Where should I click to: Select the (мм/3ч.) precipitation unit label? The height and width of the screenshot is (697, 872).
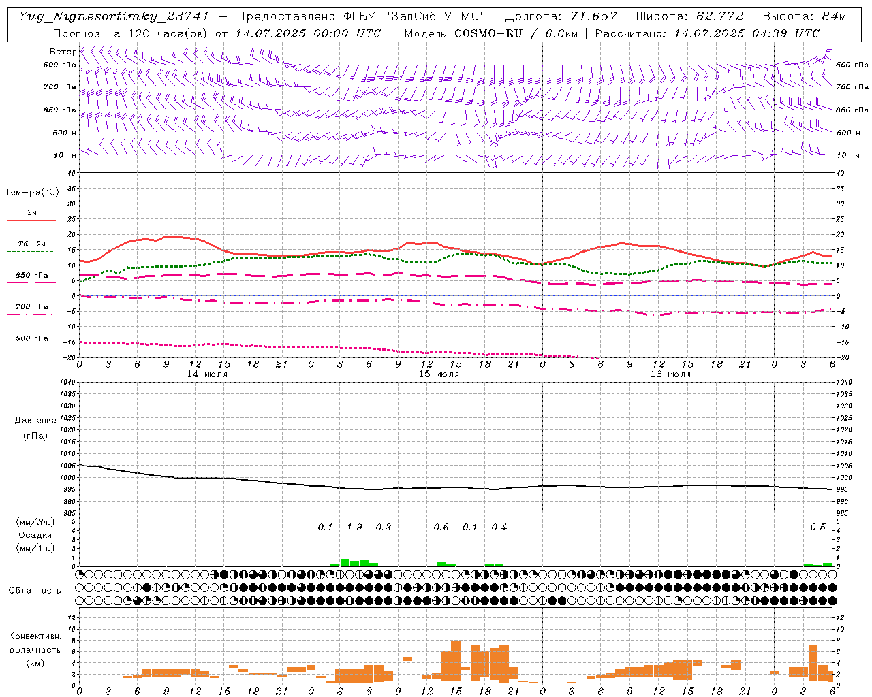coord(35,522)
